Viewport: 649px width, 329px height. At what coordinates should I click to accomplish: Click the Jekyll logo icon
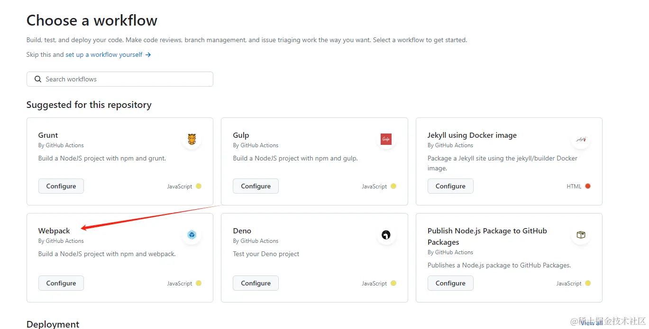point(581,140)
